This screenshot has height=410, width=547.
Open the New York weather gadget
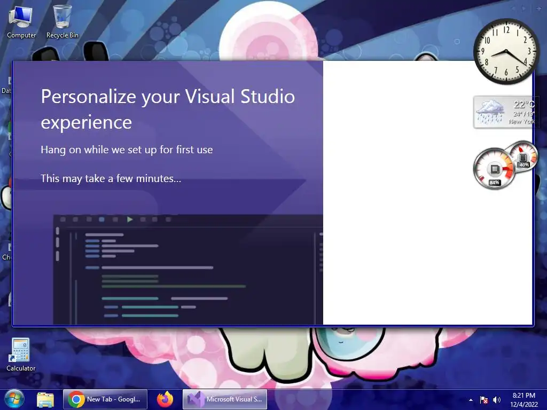click(x=505, y=112)
